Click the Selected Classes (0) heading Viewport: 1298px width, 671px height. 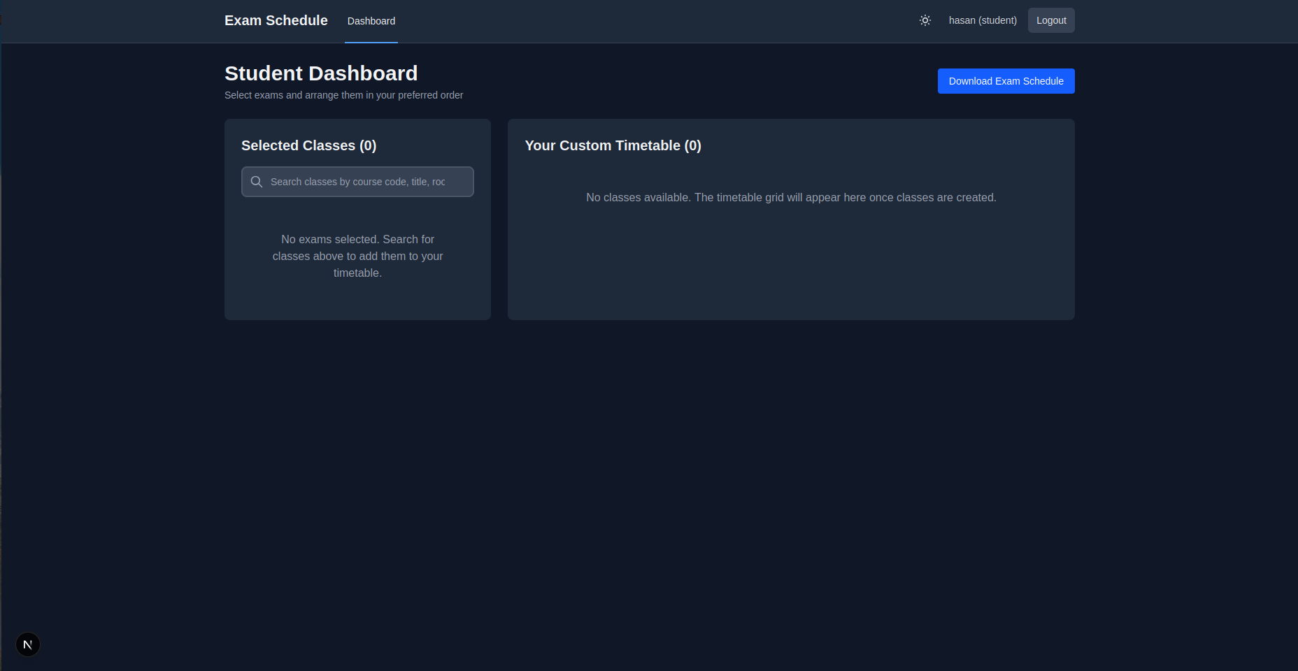coord(308,145)
